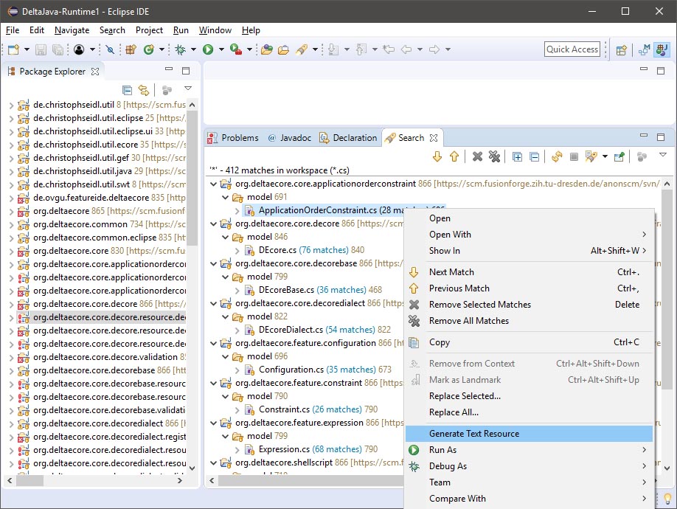
Task: Toggle Link with Editor in Package Explorer
Action: click(144, 90)
